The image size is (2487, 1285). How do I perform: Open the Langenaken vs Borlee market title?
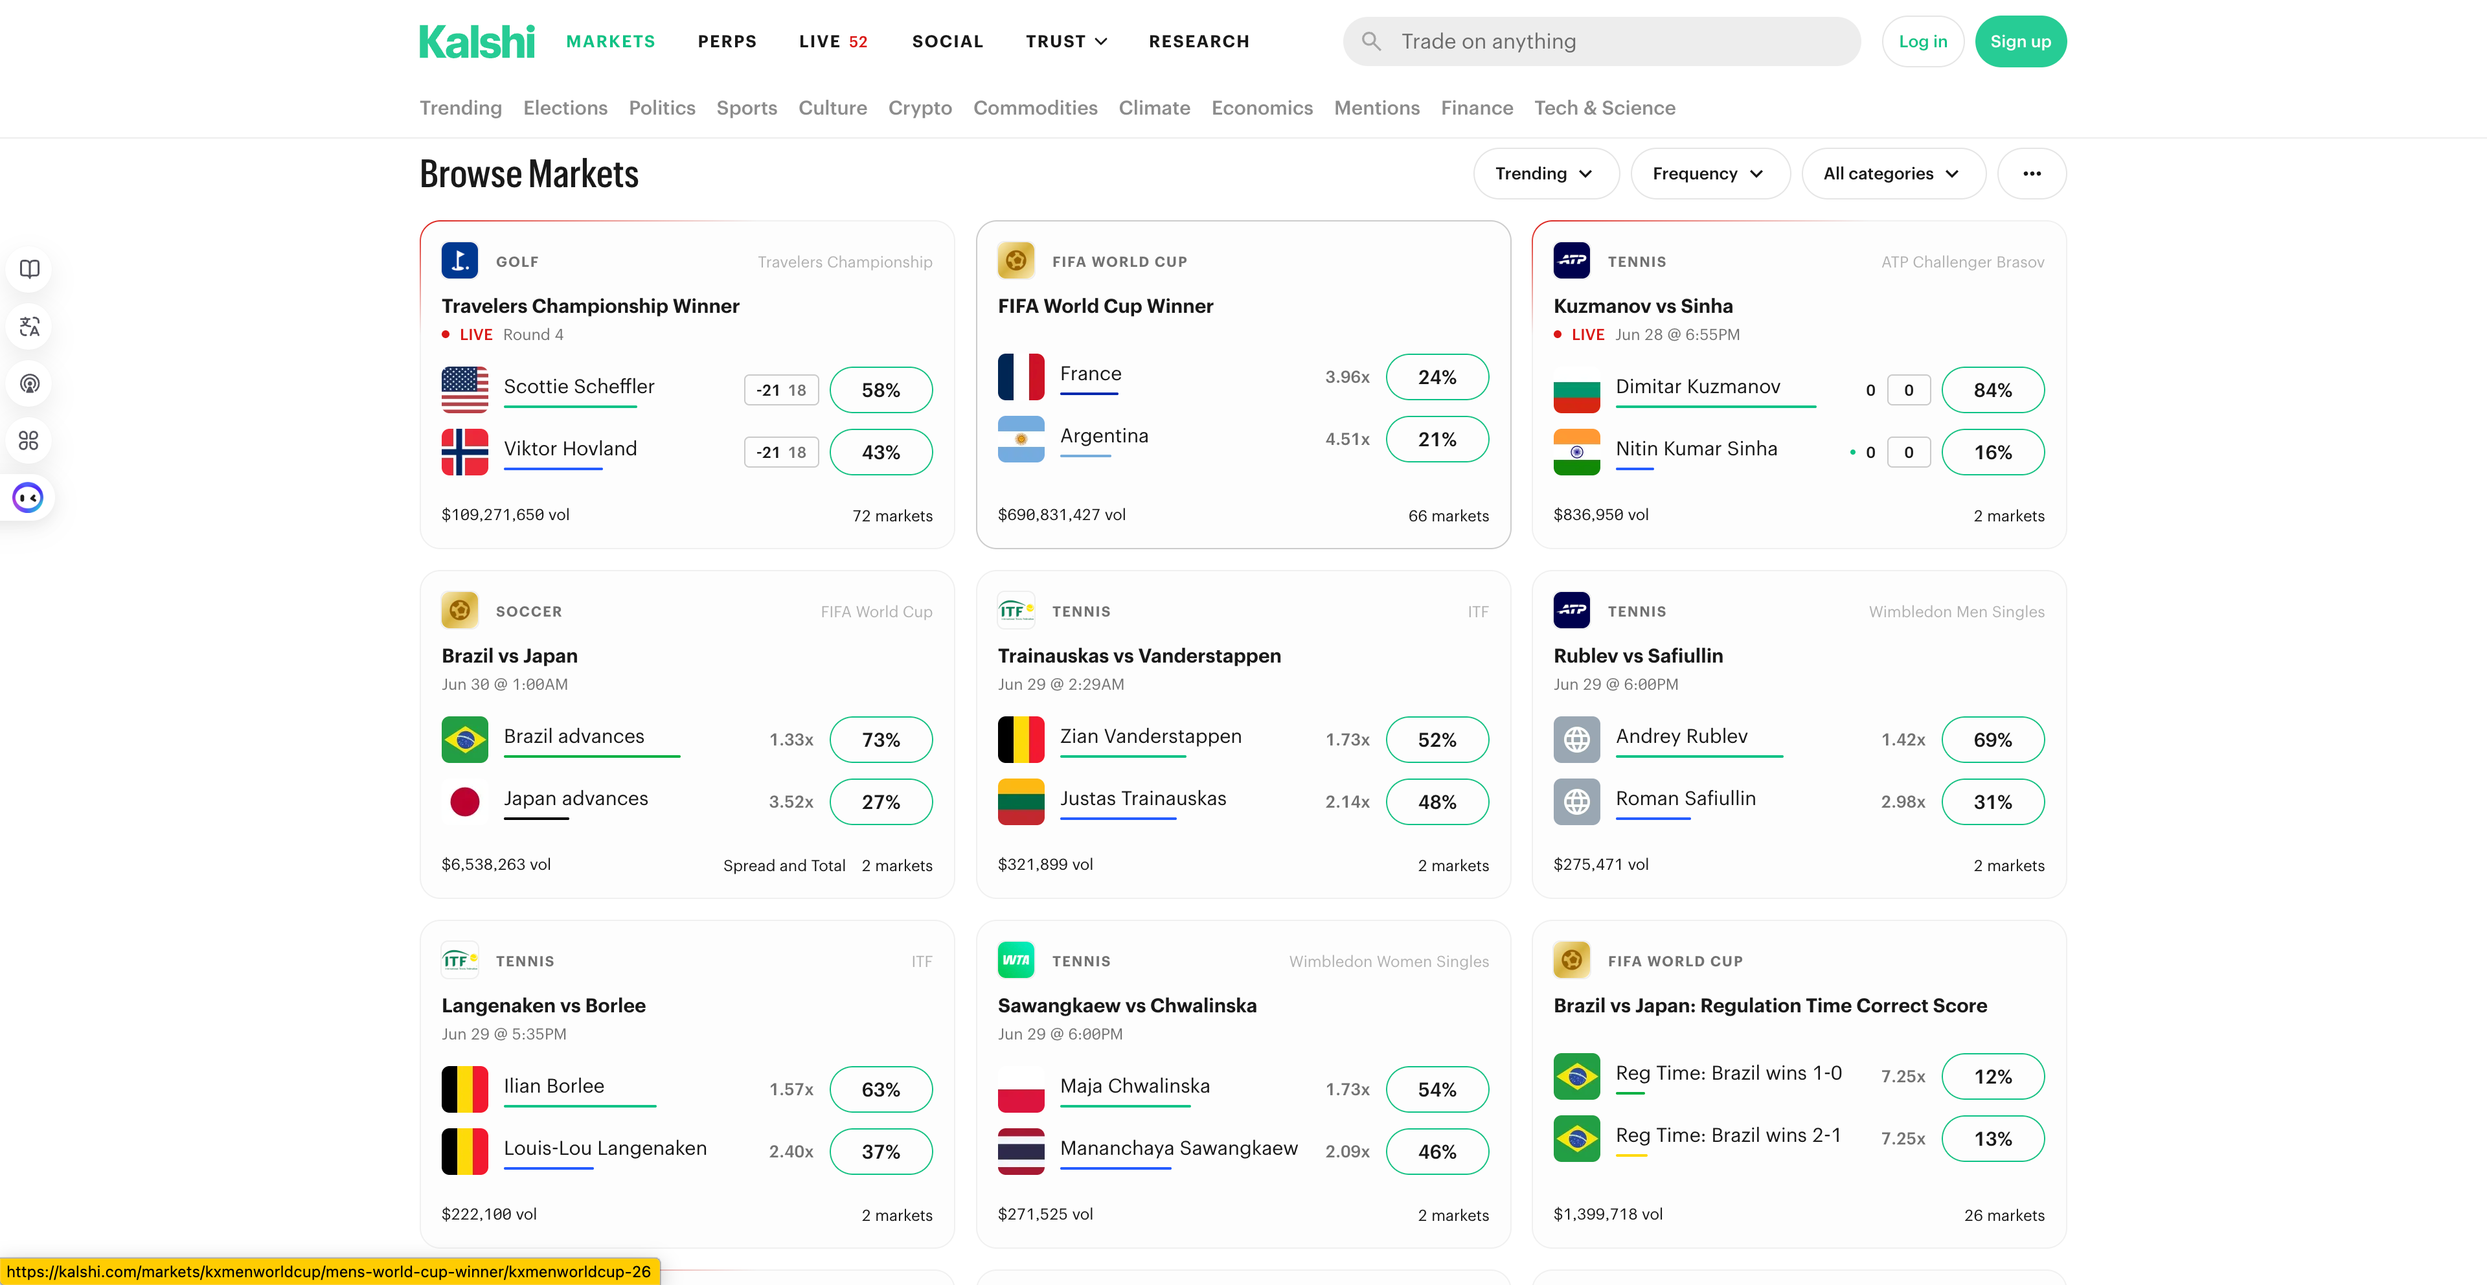tap(543, 1005)
